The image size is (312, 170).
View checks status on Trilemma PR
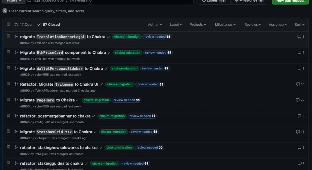click(x=101, y=84)
